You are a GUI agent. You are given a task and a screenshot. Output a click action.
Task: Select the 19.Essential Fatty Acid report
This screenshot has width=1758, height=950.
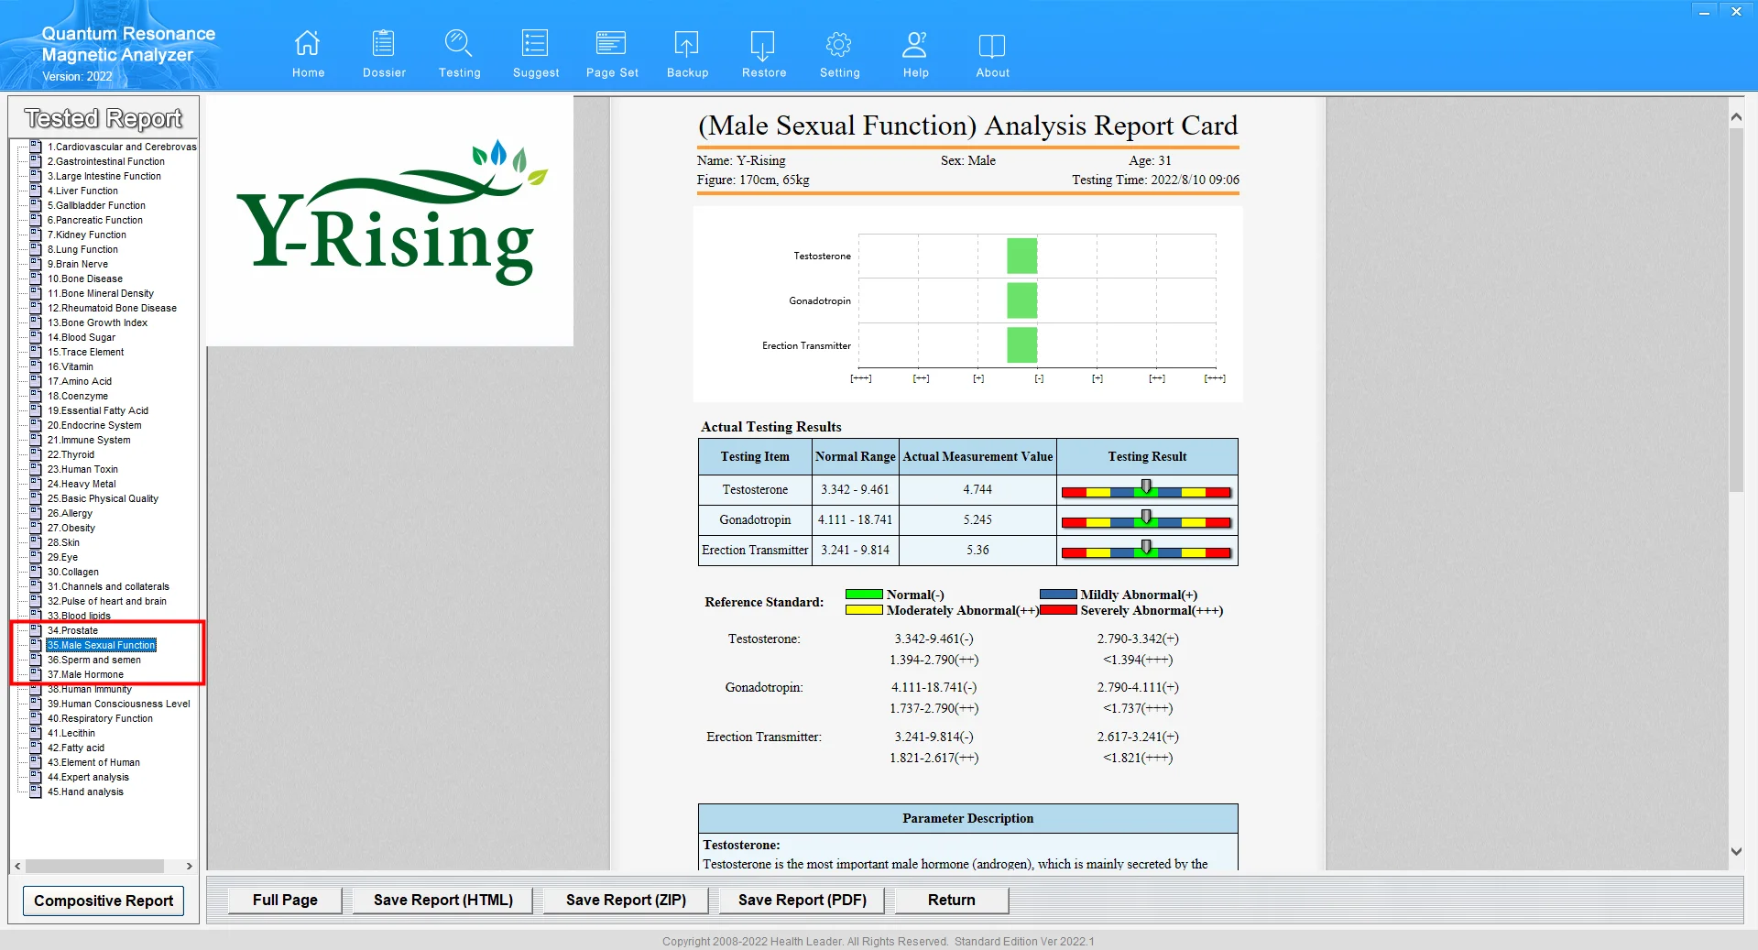[98, 410]
